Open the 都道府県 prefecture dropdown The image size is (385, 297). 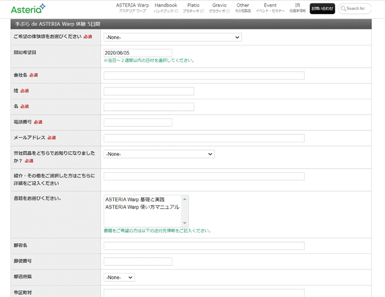(119, 278)
